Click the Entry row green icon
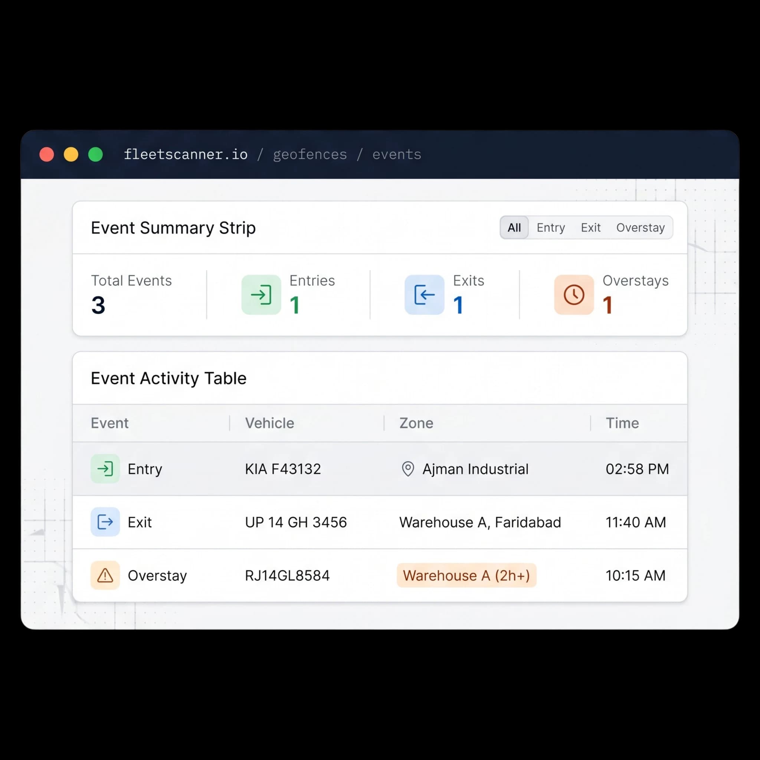 (x=105, y=469)
